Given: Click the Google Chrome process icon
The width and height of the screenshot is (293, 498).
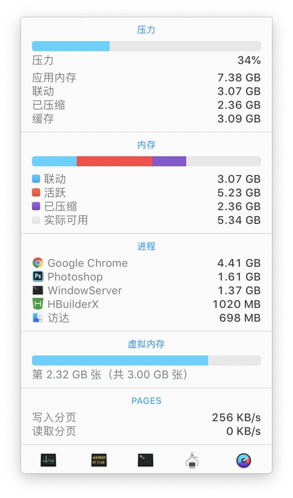Looking at the screenshot, I should (38, 263).
